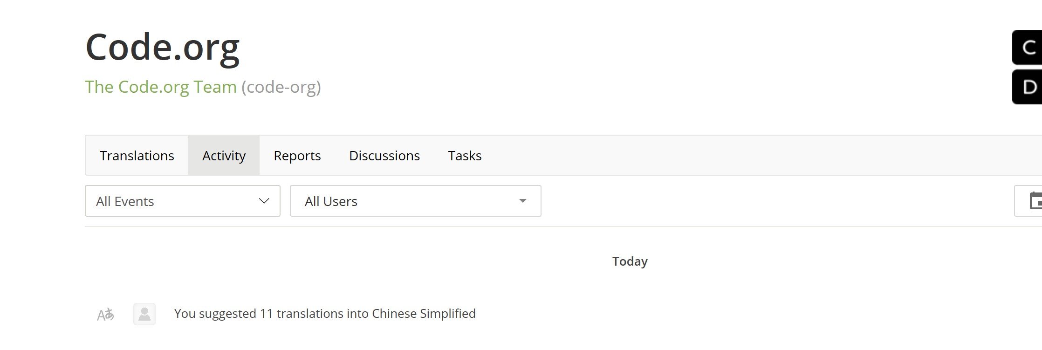
Task: Click the Today date heading
Action: point(630,261)
